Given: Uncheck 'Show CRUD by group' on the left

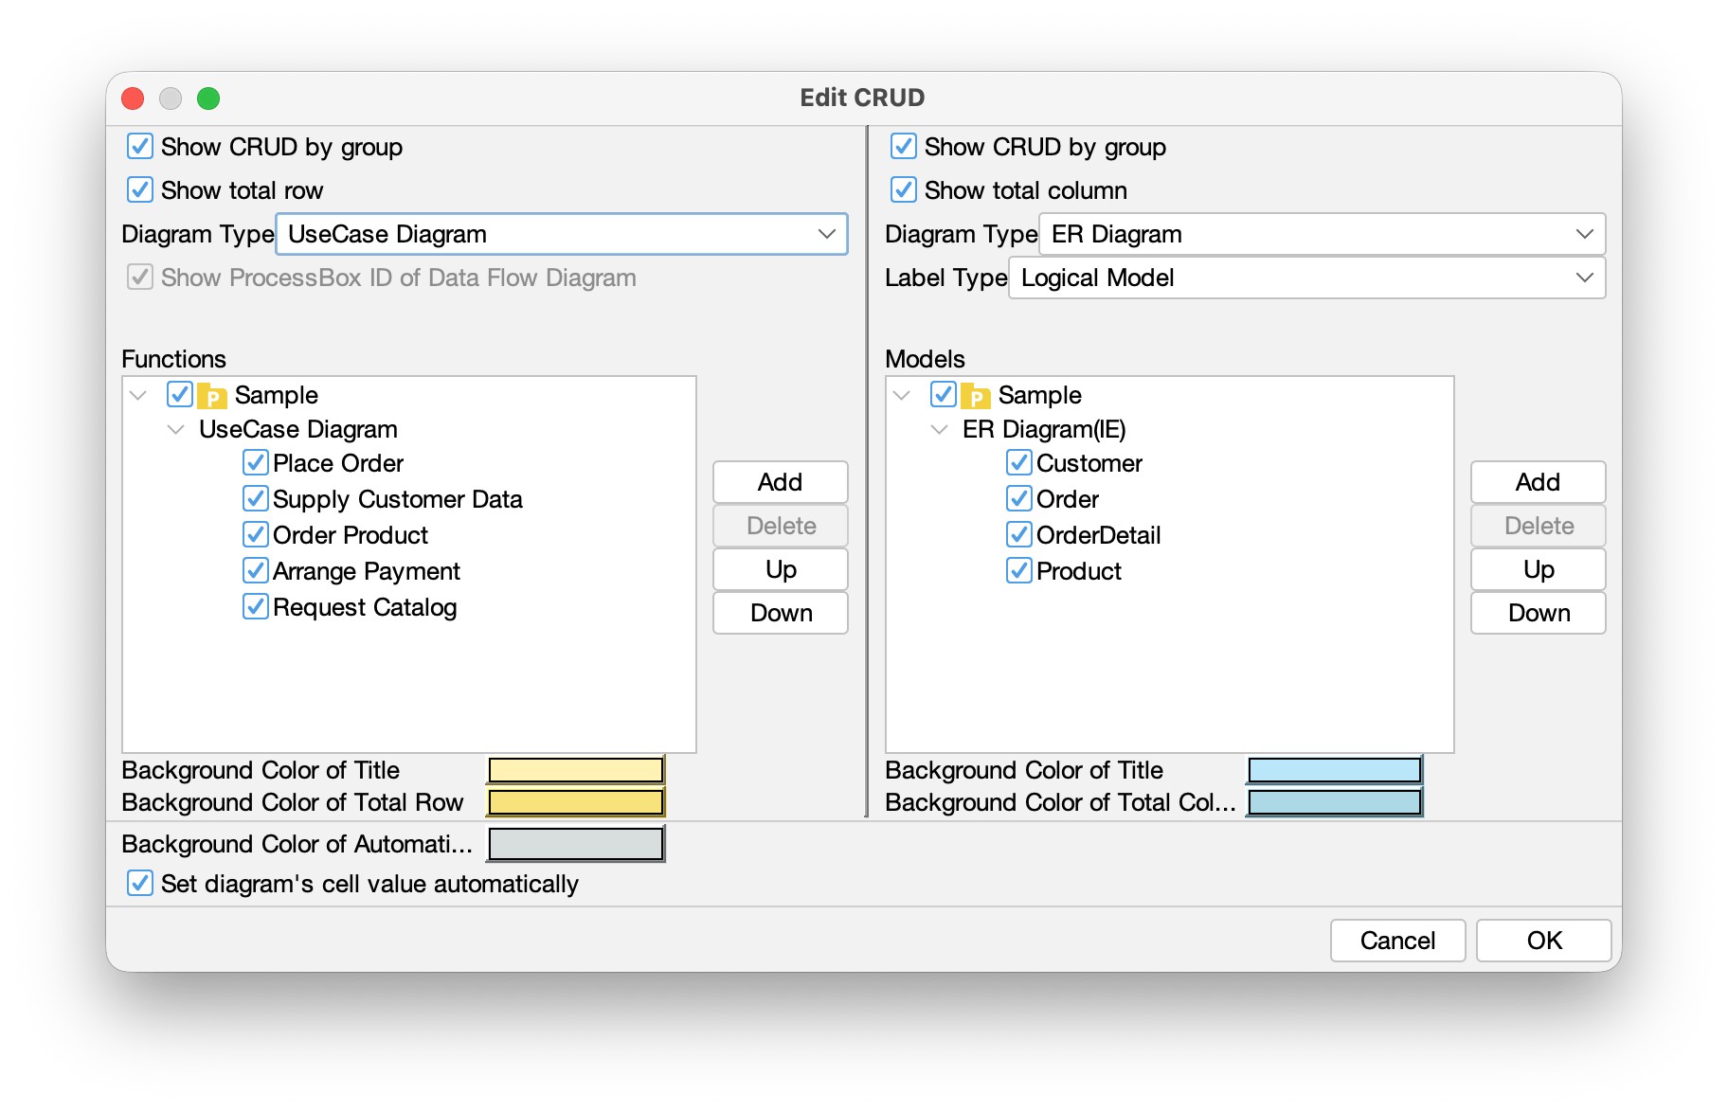Looking at the screenshot, I should click(139, 147).
